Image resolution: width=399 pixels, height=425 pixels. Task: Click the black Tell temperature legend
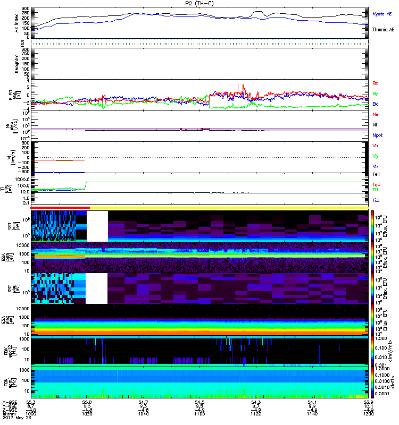(376, 174)
